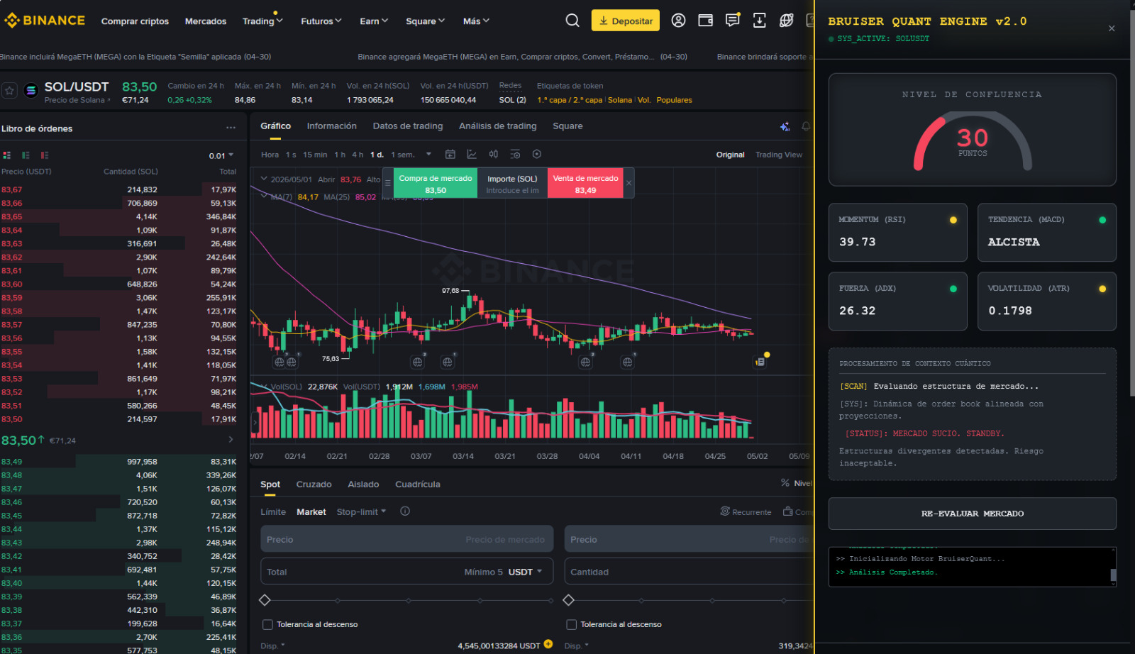The height and width of the screenshot is (654, 1135).
Task: Add SOL/USDT to favorites star
Action: coord(9,91)
